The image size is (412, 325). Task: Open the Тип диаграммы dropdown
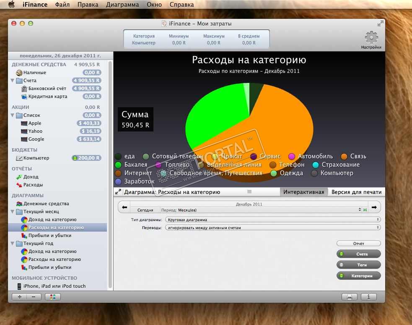(273, 220)
